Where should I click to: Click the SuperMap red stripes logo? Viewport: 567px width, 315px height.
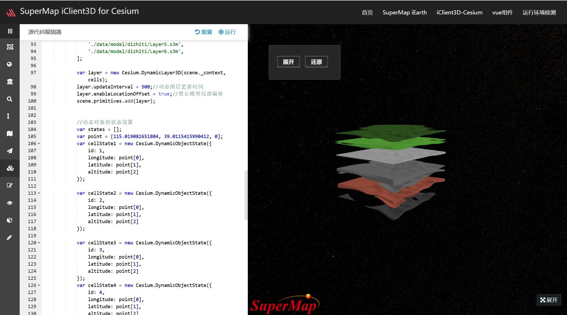pyautogui.click(x=11, y=12)
